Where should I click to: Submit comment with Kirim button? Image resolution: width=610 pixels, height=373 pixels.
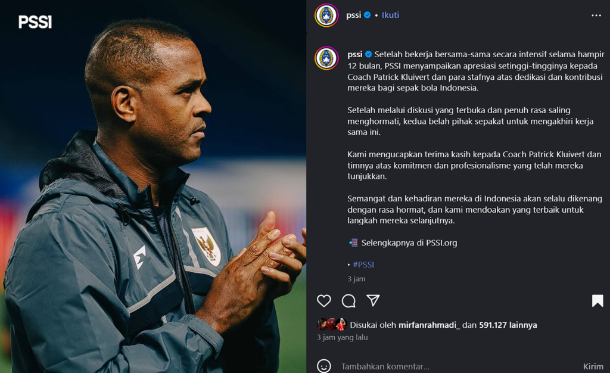[593, 366]
